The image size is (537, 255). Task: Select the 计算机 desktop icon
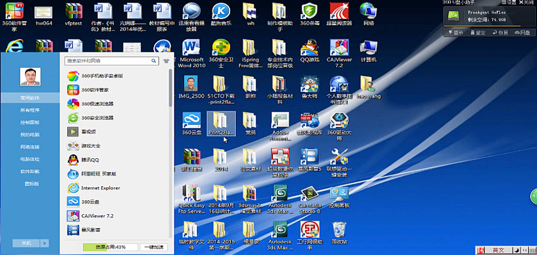pos(368,51)
